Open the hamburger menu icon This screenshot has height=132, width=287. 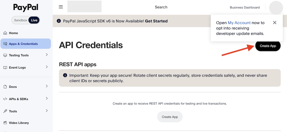tap(61, 7)
